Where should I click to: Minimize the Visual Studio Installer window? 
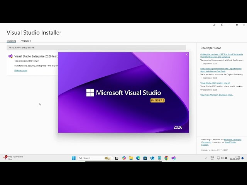point(229,25)
